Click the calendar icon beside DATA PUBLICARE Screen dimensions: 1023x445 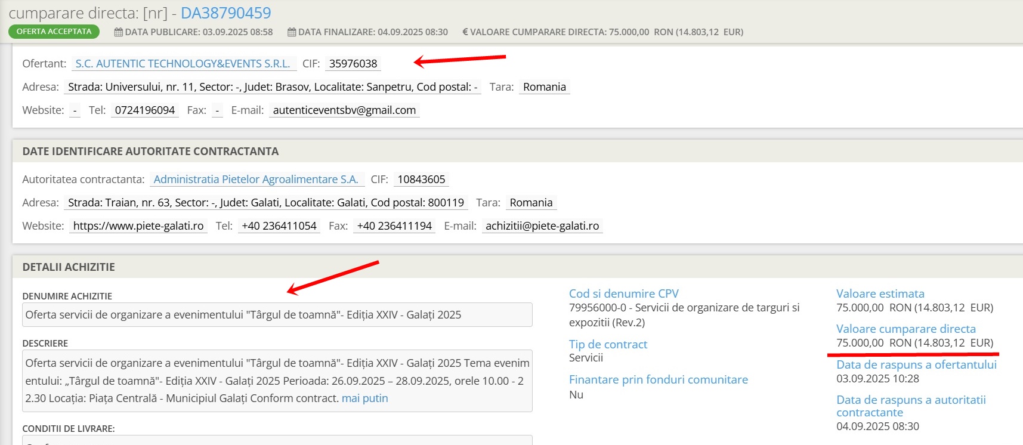point(118,32)
